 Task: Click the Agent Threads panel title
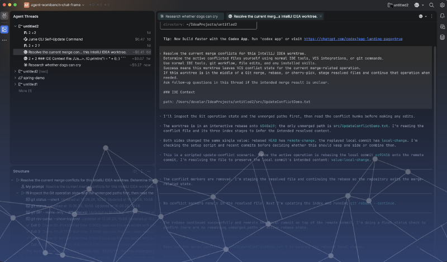[26, 17]
